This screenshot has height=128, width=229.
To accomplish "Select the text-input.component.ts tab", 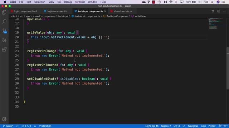I will point(91,11).
